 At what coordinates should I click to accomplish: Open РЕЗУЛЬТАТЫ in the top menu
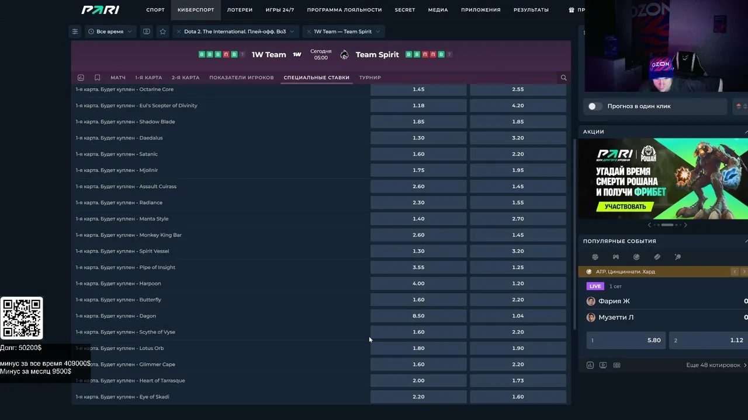click(x=531, y=10)
